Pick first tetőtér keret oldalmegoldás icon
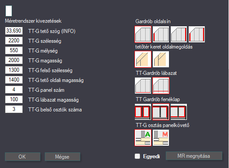This screenshot has width=229, height=168. [x=143, y=59]
